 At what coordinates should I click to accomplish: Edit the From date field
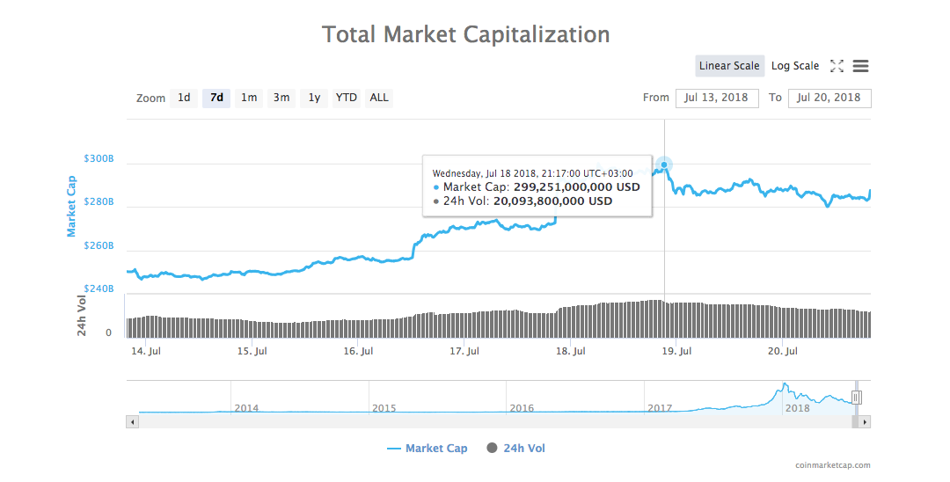tap(717, 98)
